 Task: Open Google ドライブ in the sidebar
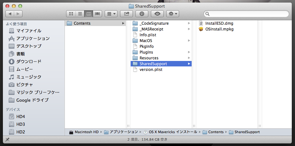coord(34,100)
